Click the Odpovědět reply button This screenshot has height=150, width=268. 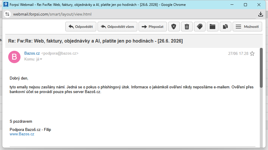pyautogui.click(x=81, y=26)
